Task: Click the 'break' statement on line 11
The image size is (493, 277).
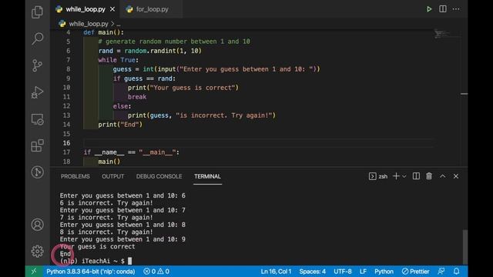Action: coord(137,97)
